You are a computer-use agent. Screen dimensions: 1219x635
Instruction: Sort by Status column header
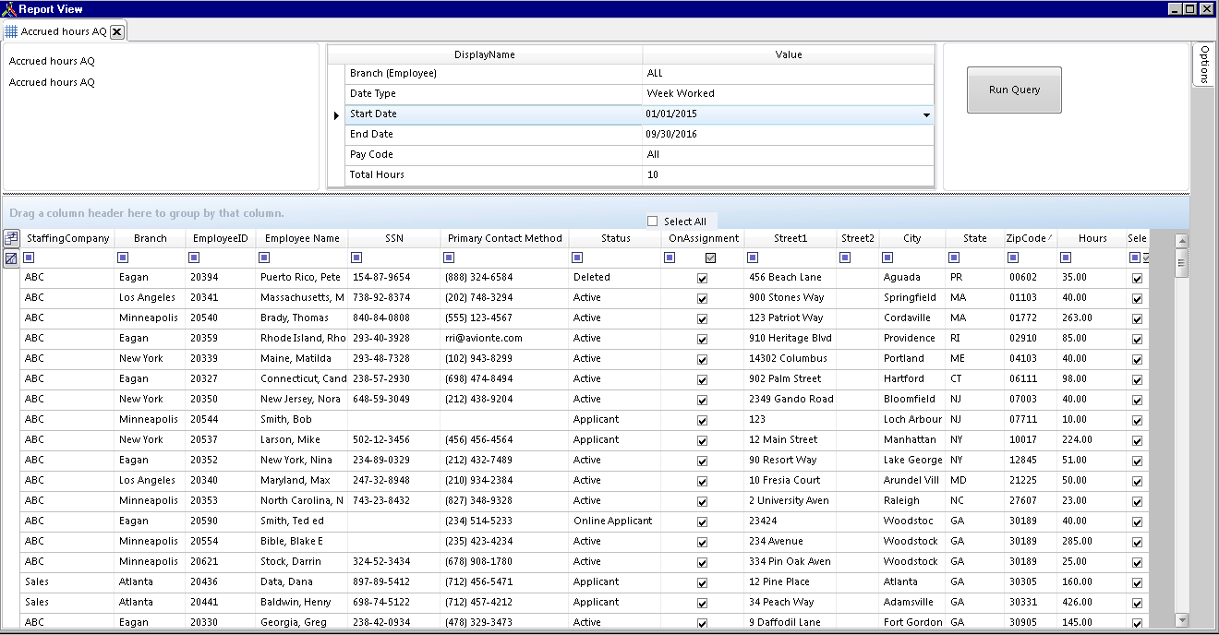[x=615, y=238]
